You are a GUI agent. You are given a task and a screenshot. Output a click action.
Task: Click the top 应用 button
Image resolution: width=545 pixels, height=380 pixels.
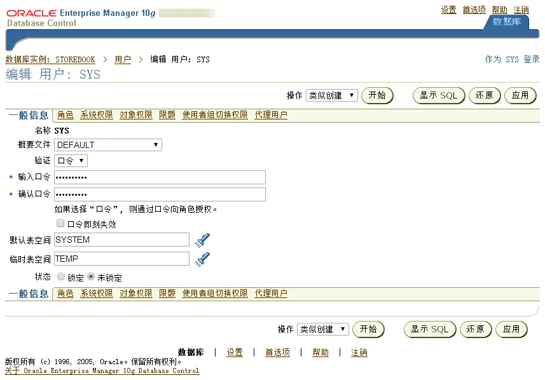[x=520, y=95]
